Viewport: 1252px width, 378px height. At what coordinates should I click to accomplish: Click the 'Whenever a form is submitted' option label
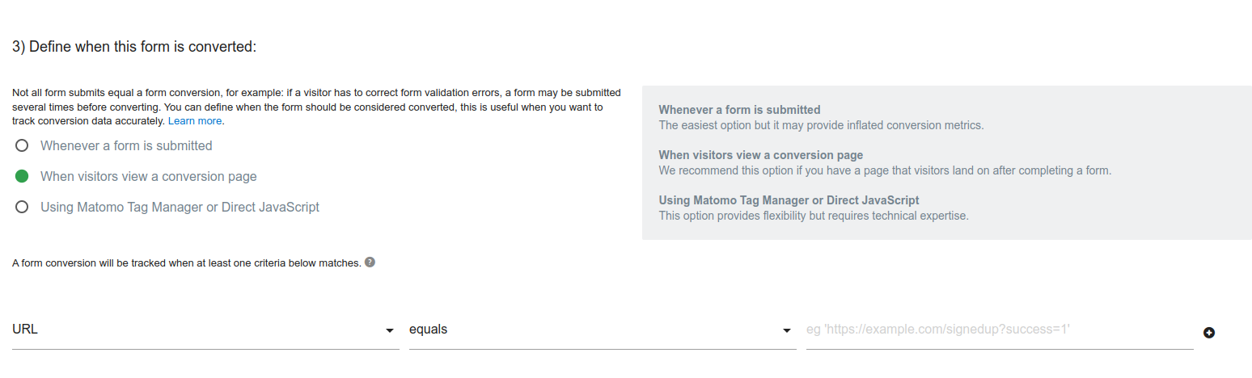[126, 146]
